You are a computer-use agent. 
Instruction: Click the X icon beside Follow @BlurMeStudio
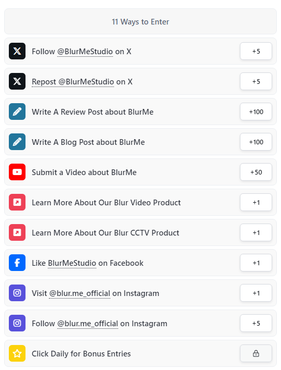(x=17, y=51)
